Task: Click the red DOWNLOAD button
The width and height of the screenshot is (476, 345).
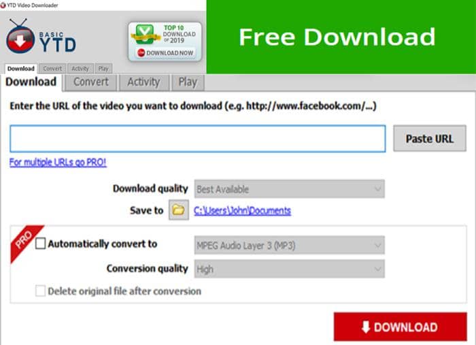Action: click(400, 327)
